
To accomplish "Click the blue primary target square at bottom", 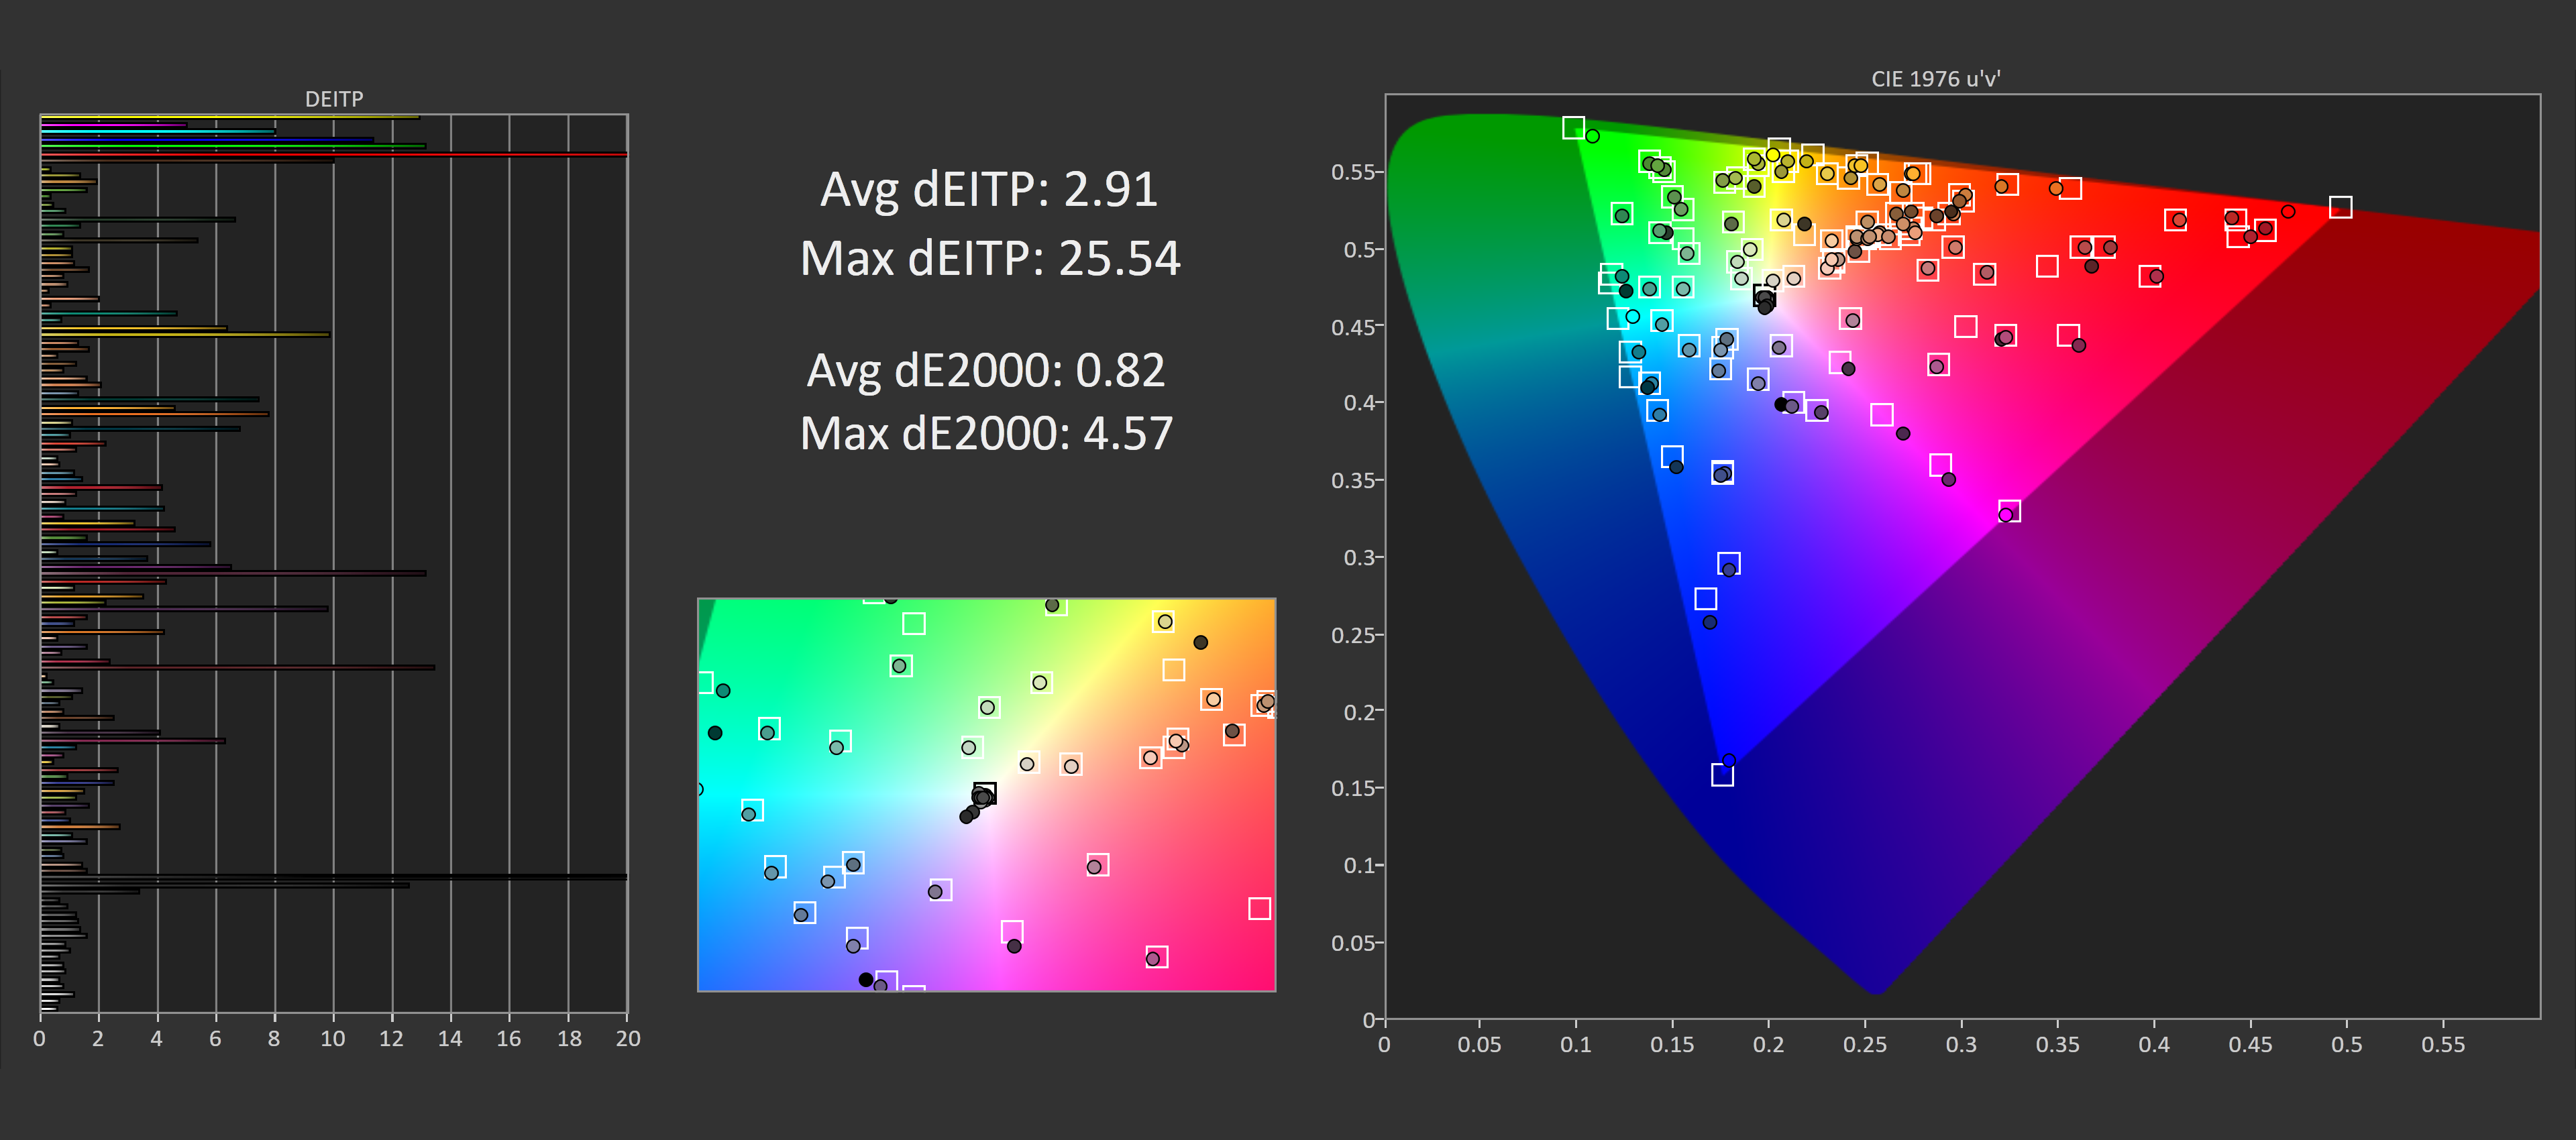I will (x=1722, y=775).
